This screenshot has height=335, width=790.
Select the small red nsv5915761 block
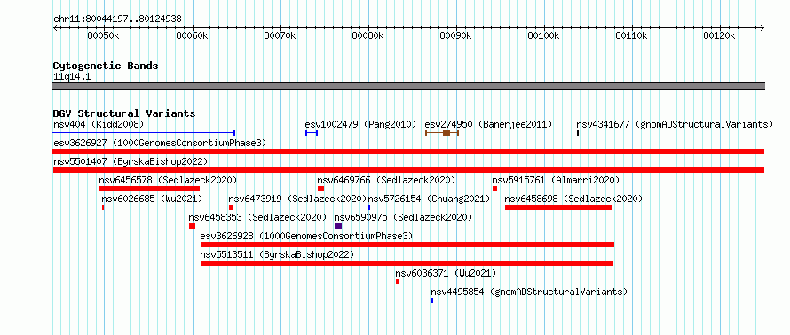point(494,189)
